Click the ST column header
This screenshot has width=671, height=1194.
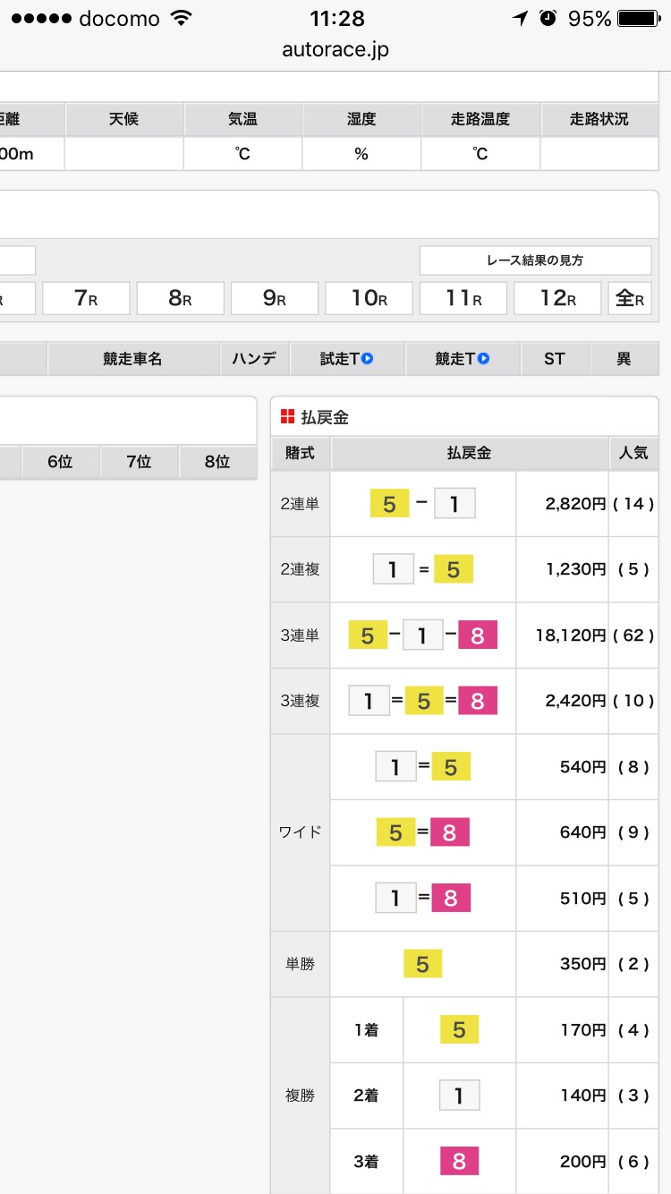[555, 359]
